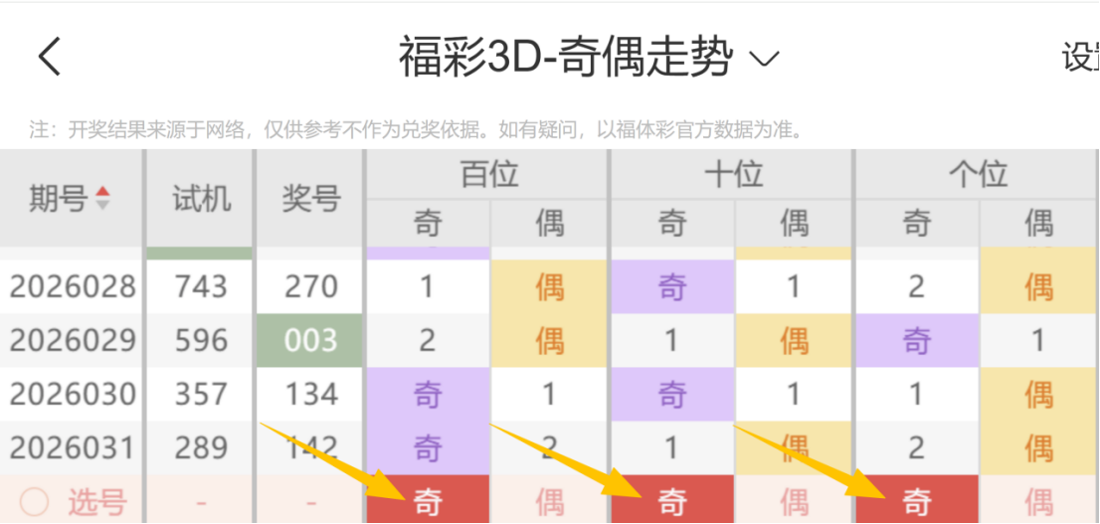Image resolution: width=1100 pixels, height=524 pixels.
Task: Toggle 奇 for 十位 in 选号 row
Action: [672, 501]
